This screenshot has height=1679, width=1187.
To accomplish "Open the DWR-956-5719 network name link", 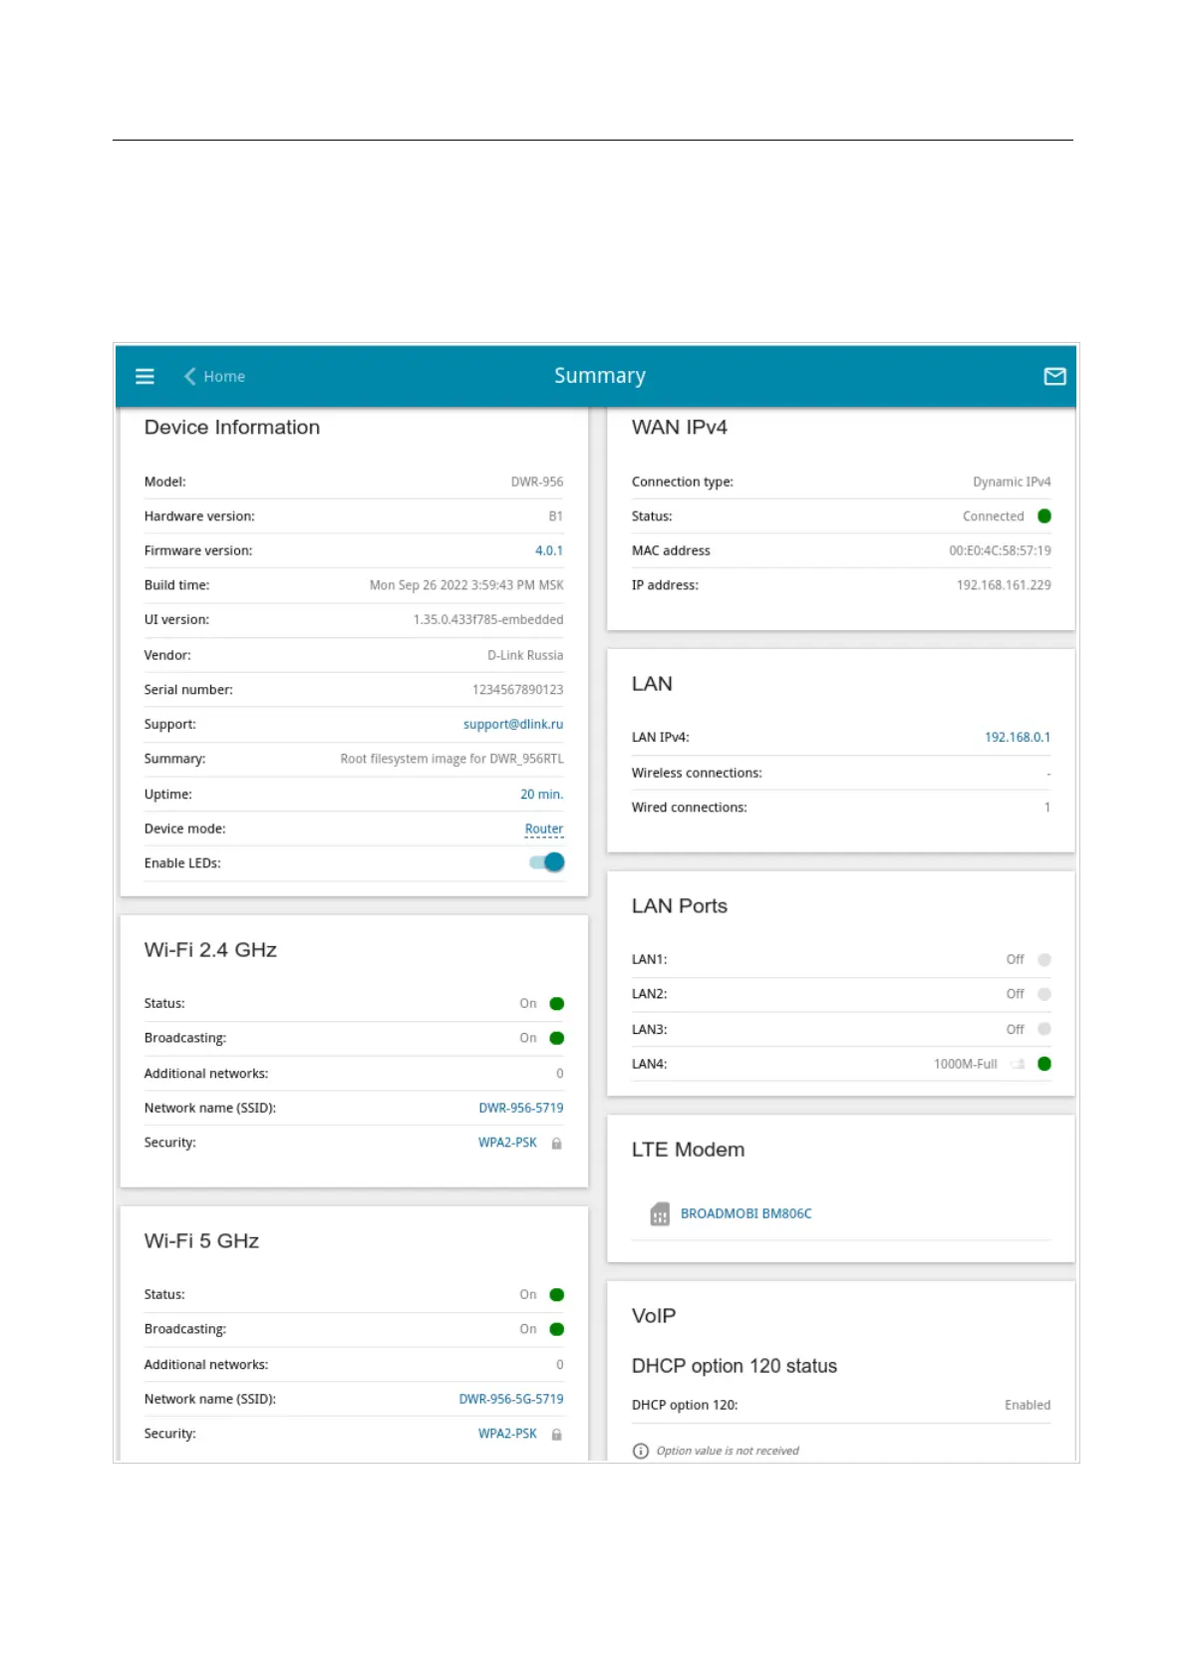I will click(x=520, y=1108).
